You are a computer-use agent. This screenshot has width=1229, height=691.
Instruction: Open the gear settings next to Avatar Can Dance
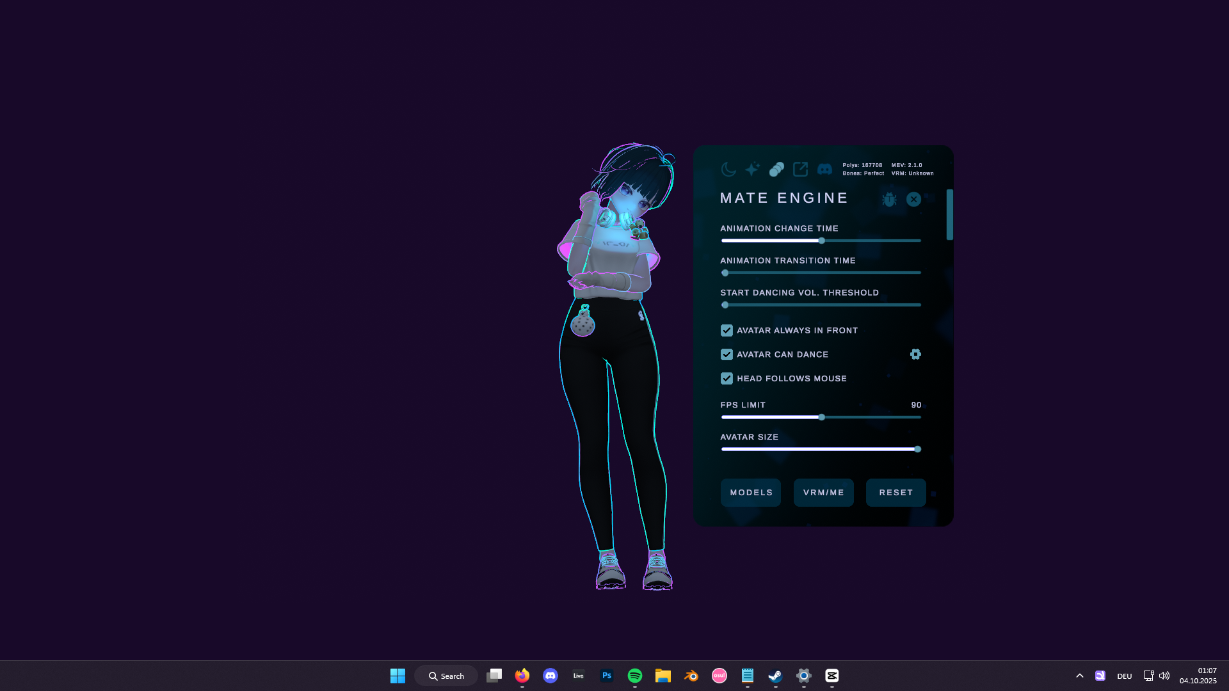click(915, 354)
